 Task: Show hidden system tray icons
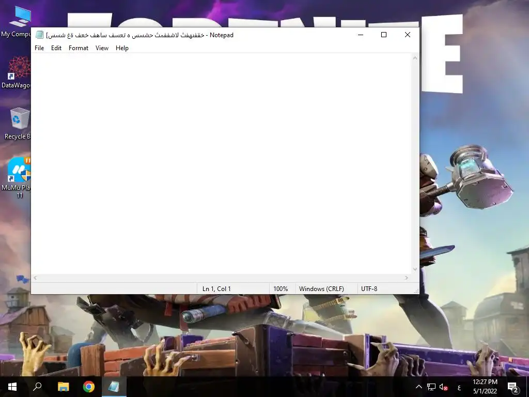point(418,387)
